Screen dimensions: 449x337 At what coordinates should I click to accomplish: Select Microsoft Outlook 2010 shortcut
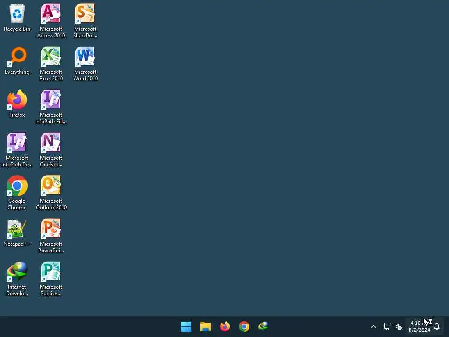(x=51, y=193)
